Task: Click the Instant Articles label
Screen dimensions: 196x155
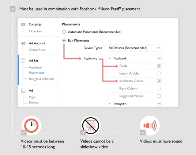Action: click(129, 74)
